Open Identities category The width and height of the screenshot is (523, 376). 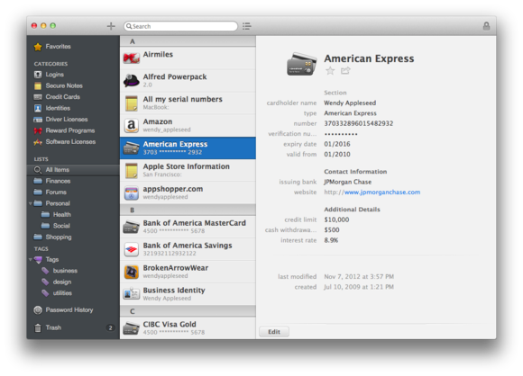coord(73,108)
